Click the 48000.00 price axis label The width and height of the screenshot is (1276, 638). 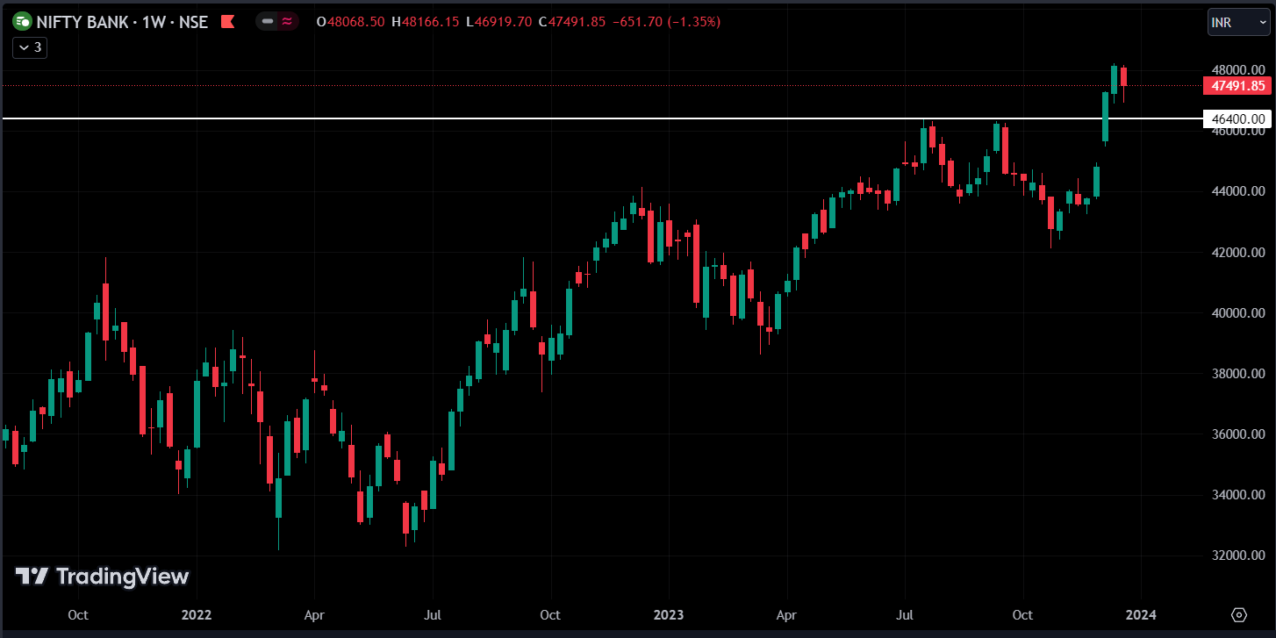coord(1238,69)
